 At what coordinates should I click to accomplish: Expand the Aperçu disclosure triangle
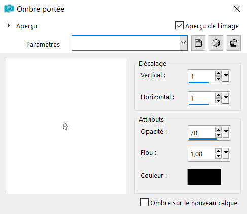pos(9,26)
